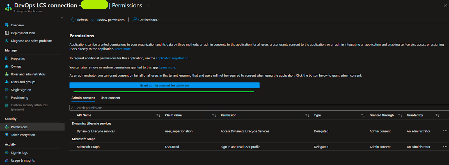The height and width of the screenshot is (165, 449).
Task: Open Users and groups menu item
Action: pos(23,82)
